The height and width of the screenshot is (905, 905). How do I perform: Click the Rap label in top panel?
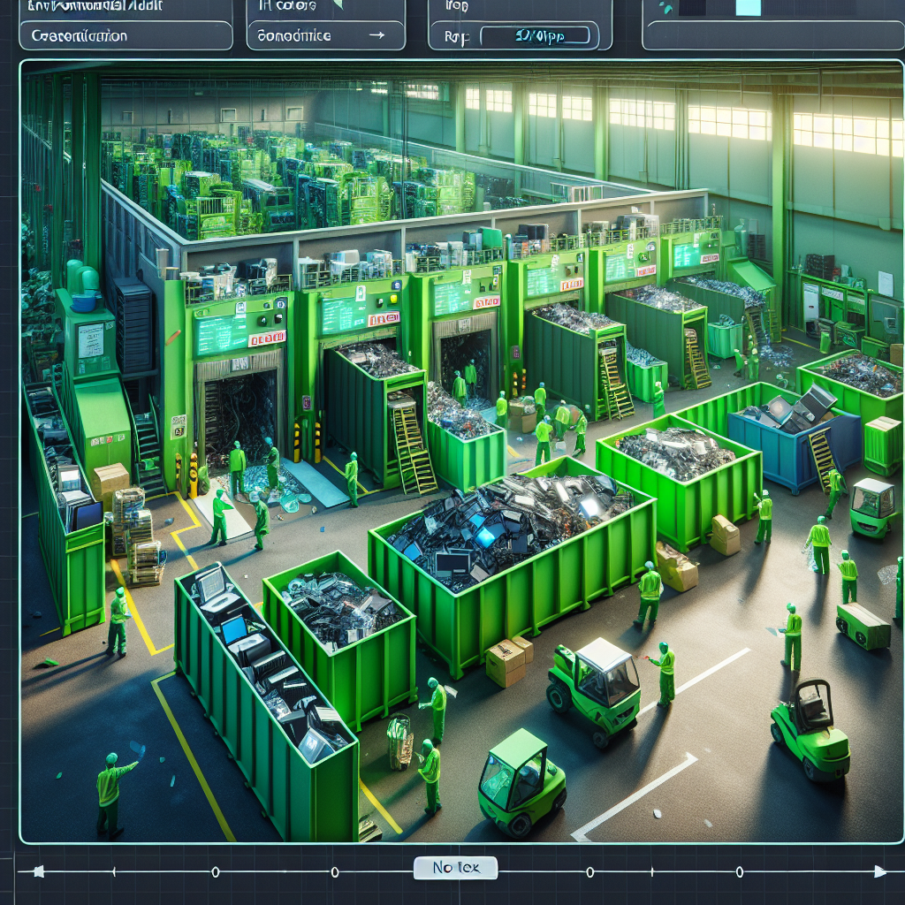457,38
